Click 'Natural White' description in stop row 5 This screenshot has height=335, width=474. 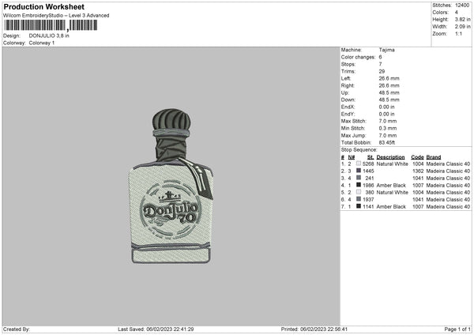[393, 192]
